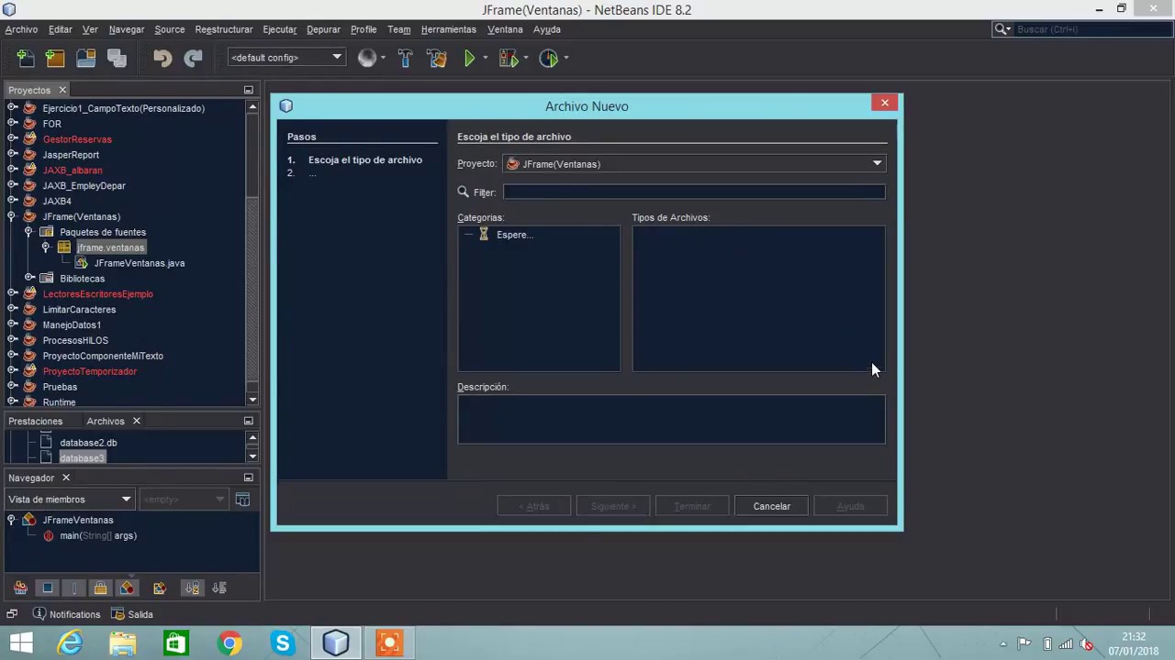Click the Profile Project toolbar icon
The height and width of the screenshot is (660, 1175).
tap(548, 58)
